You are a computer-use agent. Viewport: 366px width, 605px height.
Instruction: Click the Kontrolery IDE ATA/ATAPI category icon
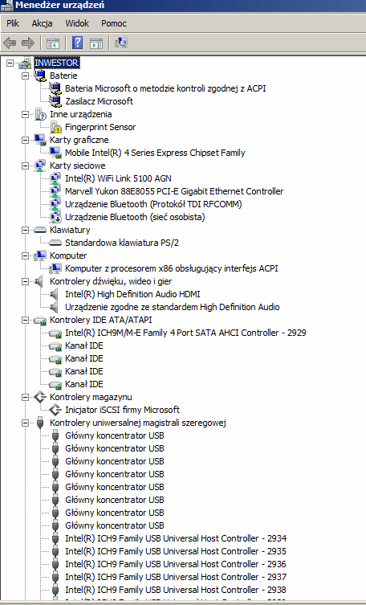click(x=40, y=321)
